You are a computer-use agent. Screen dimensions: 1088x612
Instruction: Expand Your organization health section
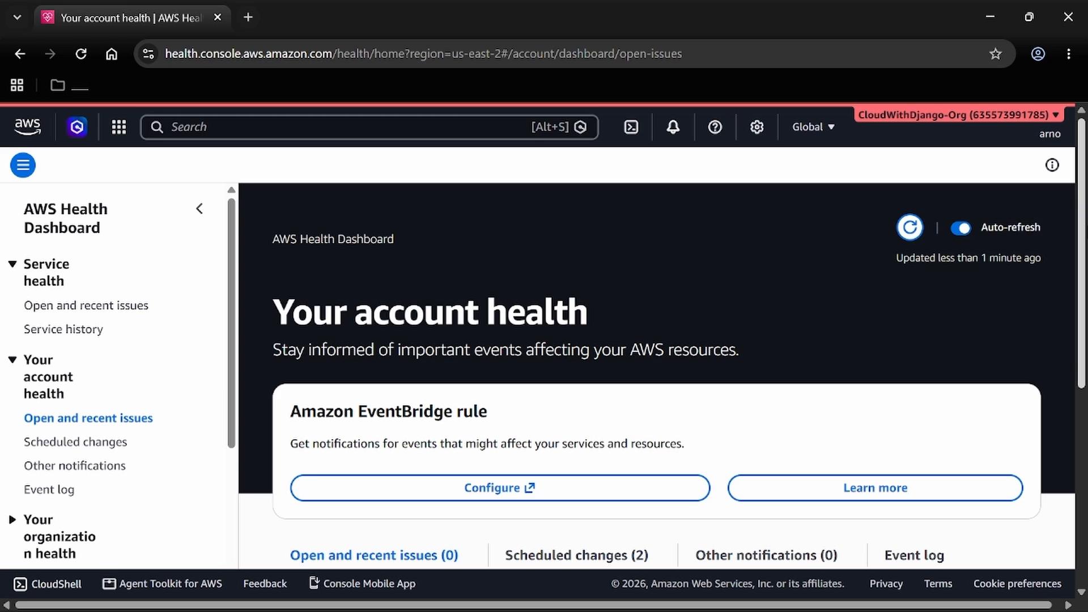coord(12,520)
